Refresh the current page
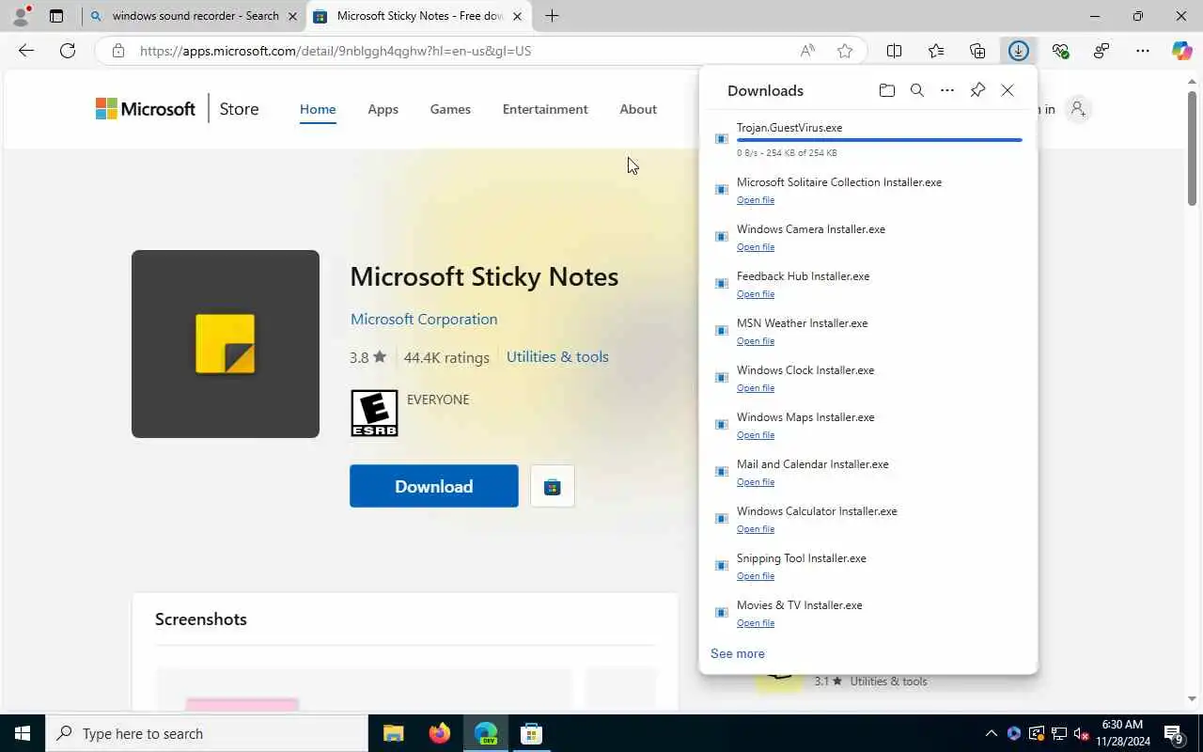The width and height of the screenshot is (1203, 752). [x=68, y=51]
